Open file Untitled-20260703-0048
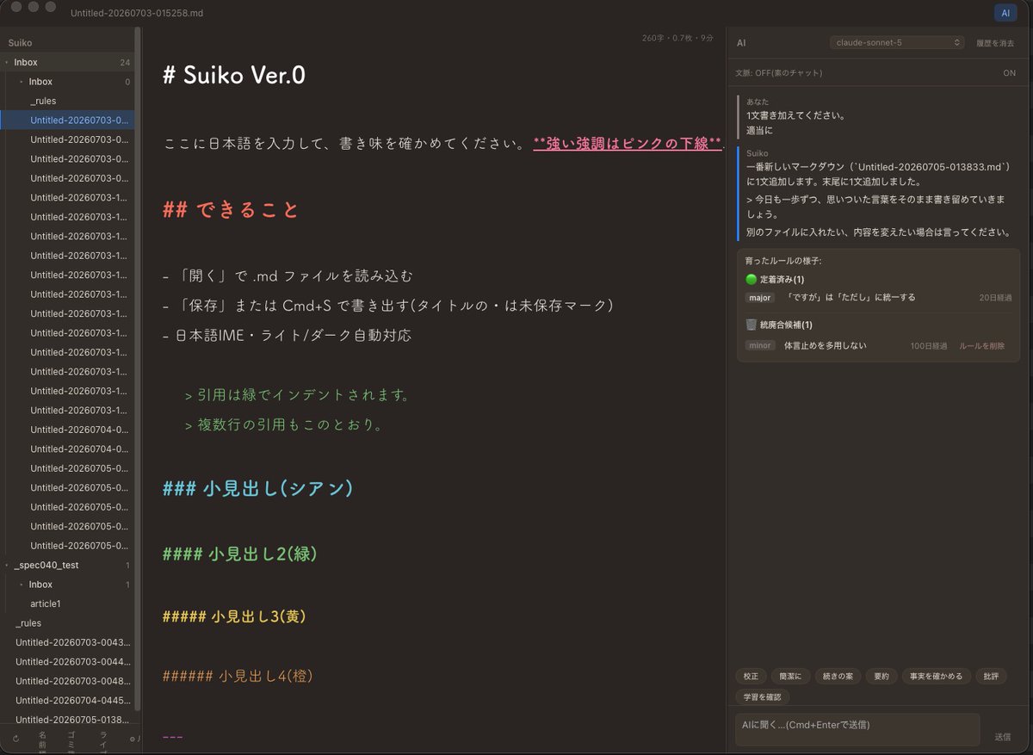This screenshot has width=1033, height=755. pyautogui.click(x=72, y=681)
